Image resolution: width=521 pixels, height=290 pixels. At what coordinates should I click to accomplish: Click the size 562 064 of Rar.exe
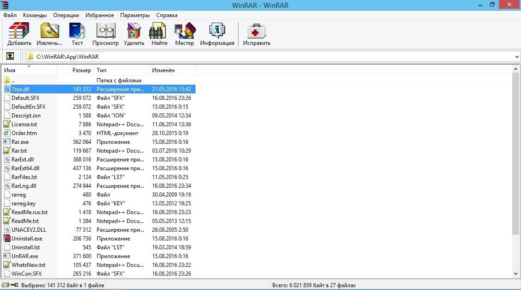pyautogui.click(x=82, y=142)
